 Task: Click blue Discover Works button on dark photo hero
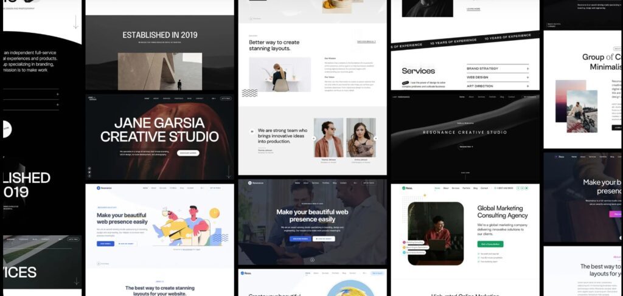(x=301, y=239)
